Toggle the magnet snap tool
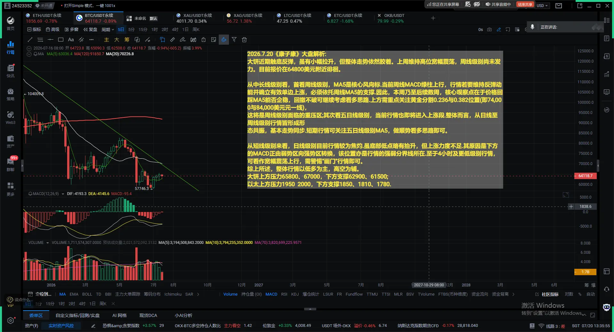This screenshot has width=614, height=332. click(224, 40)
